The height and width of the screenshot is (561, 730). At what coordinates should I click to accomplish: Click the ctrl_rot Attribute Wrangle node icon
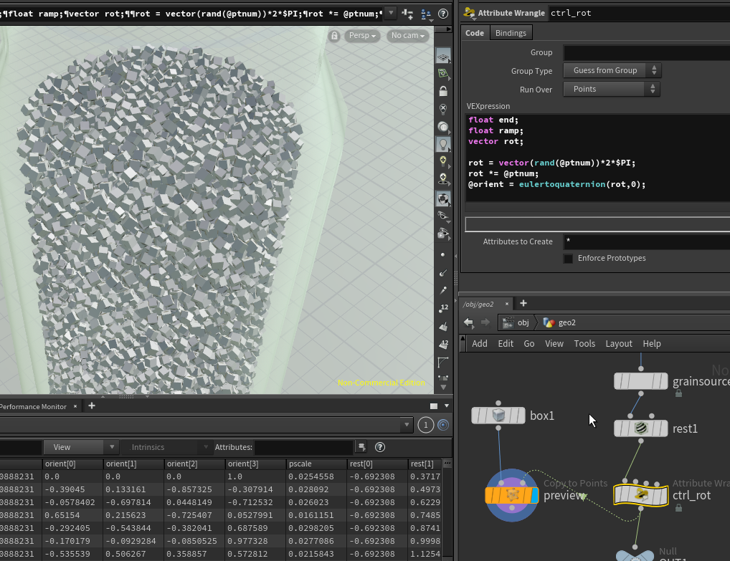click(x=640, y=494)
